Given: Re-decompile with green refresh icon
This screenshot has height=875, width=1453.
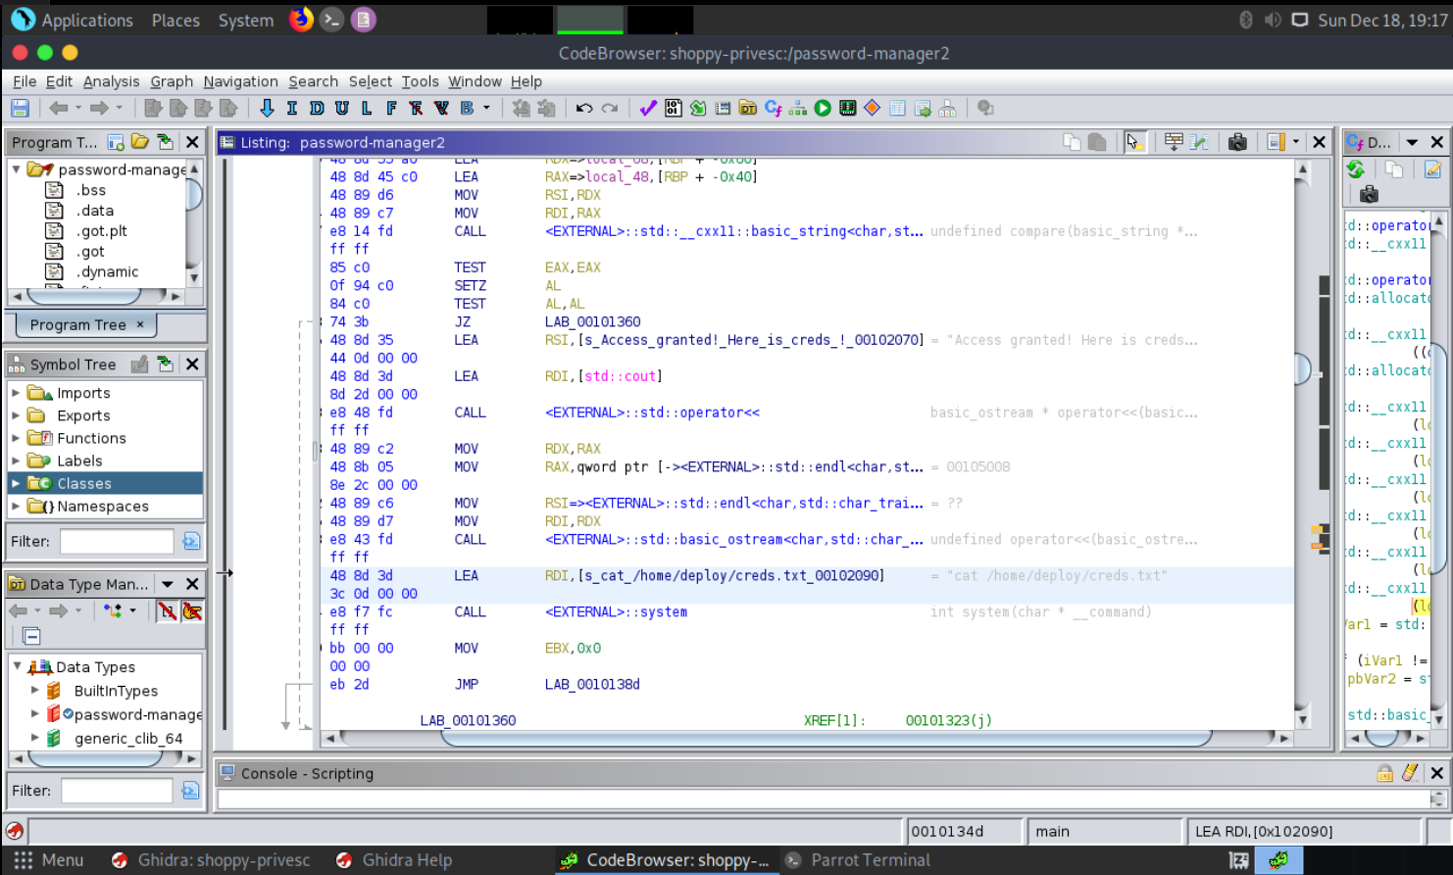Looking at the screenshot, I should [x=1356, y=170].
